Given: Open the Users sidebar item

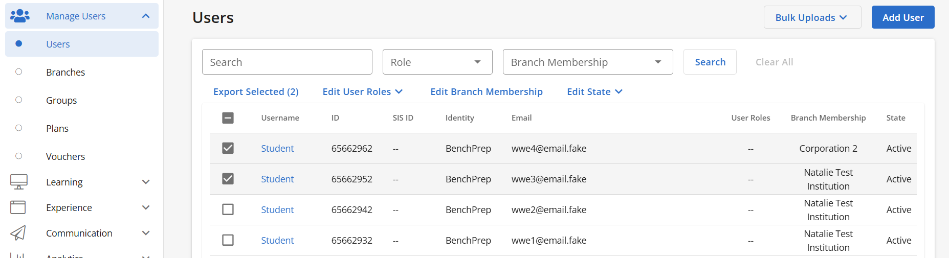Looking at the screenshot, I should (82, 44).
